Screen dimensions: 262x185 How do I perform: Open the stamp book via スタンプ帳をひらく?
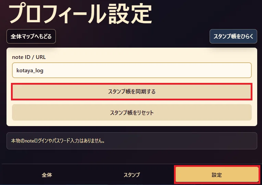[x=233, y=36]
